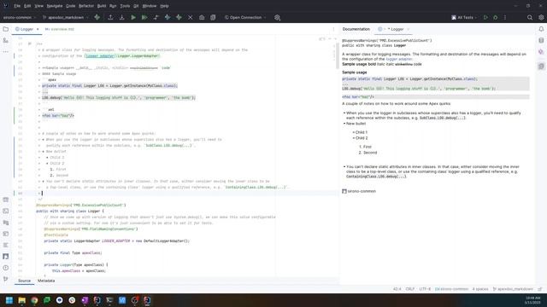Click apexdoc_markdown branch in the status bar
The image size is (547, 307).
click(513, 289)
